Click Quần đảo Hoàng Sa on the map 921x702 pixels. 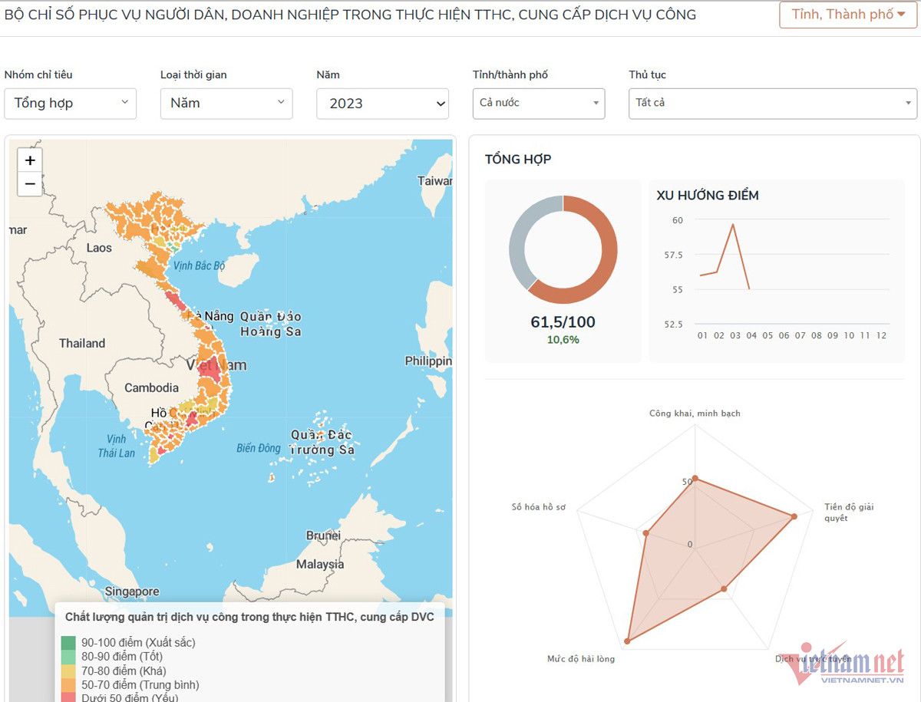click(270, 325)
